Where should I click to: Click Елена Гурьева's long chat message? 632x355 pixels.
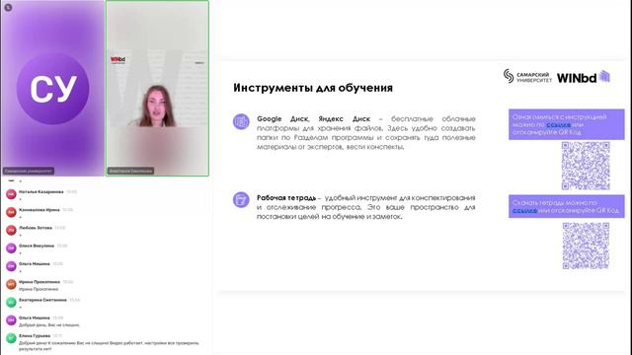(x=109, y=346)
